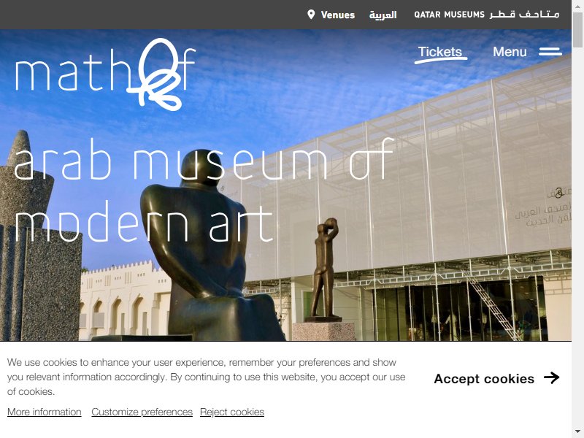Image resolution: width=584 pixels, height=438 pixels.
Task: Click the Venues location pin icon
Action: [x=311, y=15]
